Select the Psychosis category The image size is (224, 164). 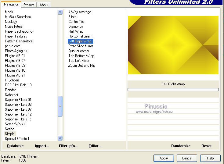12,80
